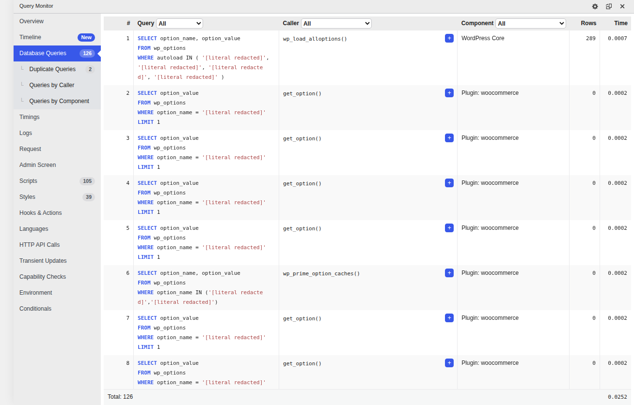634x405 pixels.
Task: Expand caller details for query 5
Action: coord(449,228)
